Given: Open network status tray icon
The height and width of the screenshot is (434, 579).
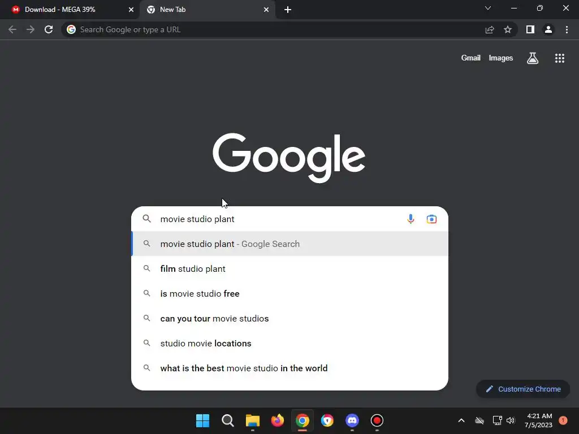Looking at the screenshot, I should pos(497,420).
